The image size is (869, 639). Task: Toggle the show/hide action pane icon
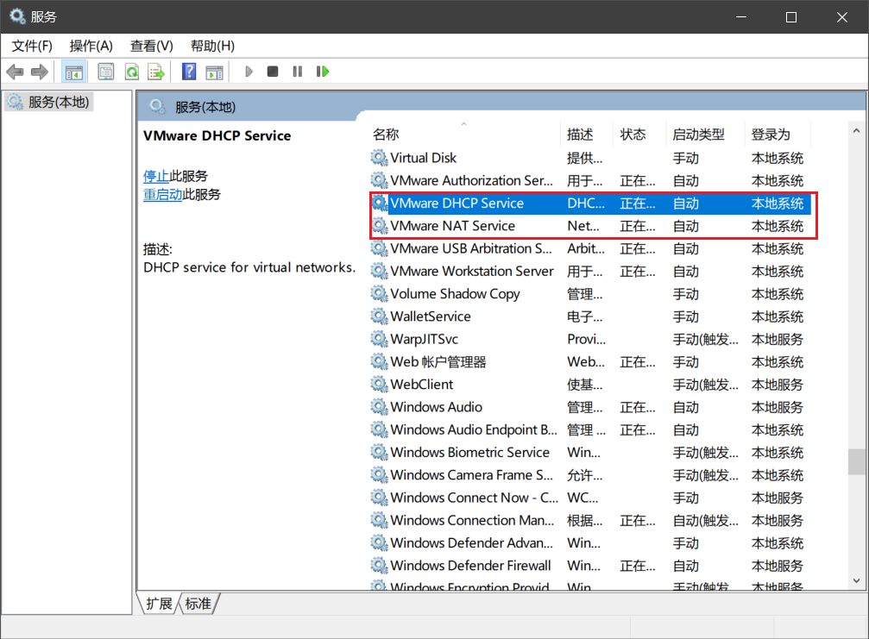tap(214, 72)
